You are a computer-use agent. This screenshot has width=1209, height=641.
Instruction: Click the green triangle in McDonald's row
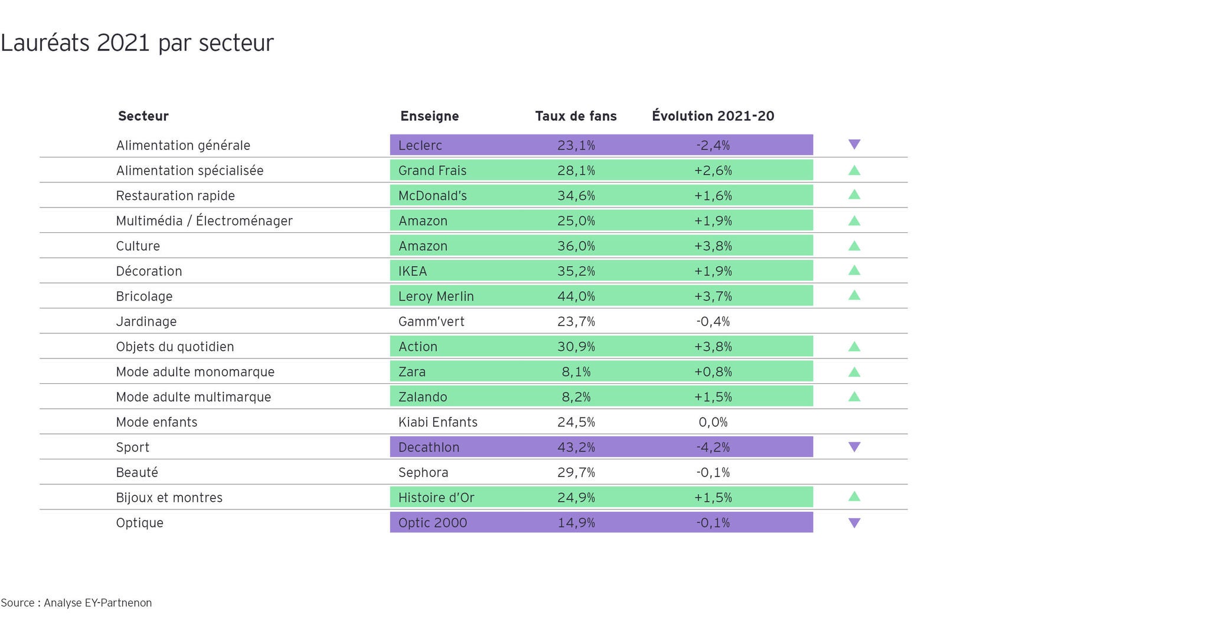854,195
